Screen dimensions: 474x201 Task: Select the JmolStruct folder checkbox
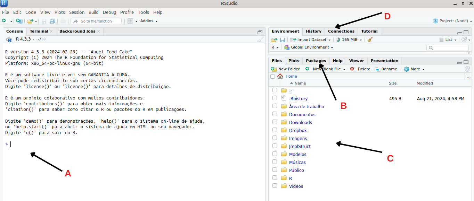(x=275, y=146)
